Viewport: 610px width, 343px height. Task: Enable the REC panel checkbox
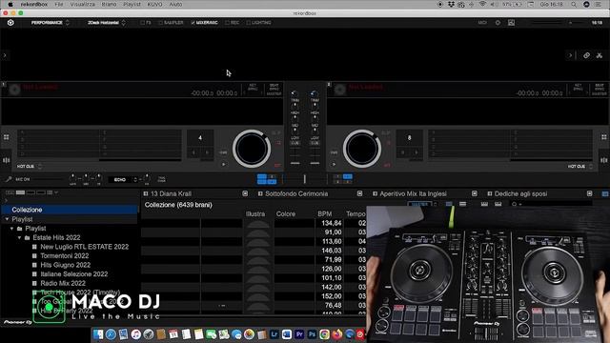(227, 23)
